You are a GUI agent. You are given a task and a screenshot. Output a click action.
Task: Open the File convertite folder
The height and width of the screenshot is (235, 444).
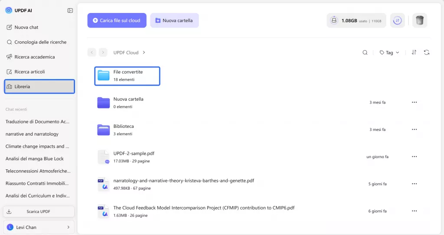click(x=127, y=76)
